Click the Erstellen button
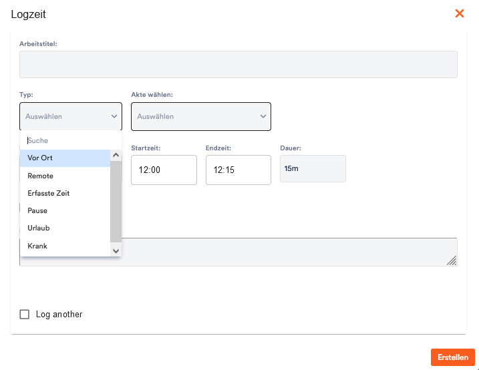 [x=453, y=357]
